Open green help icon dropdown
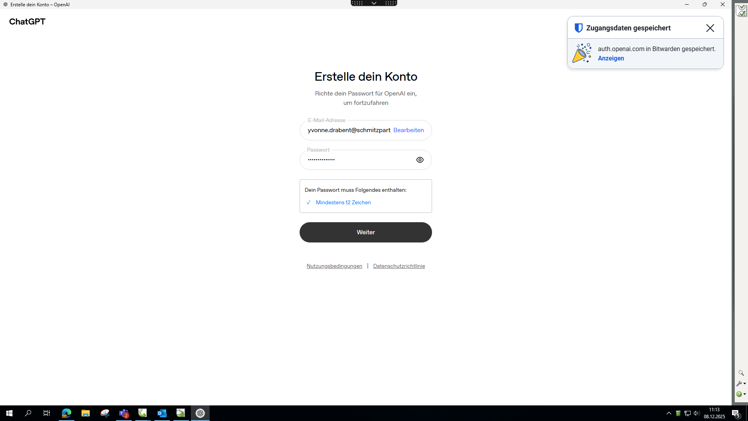The width and height of the screenshot is (748, 421). 741,394
